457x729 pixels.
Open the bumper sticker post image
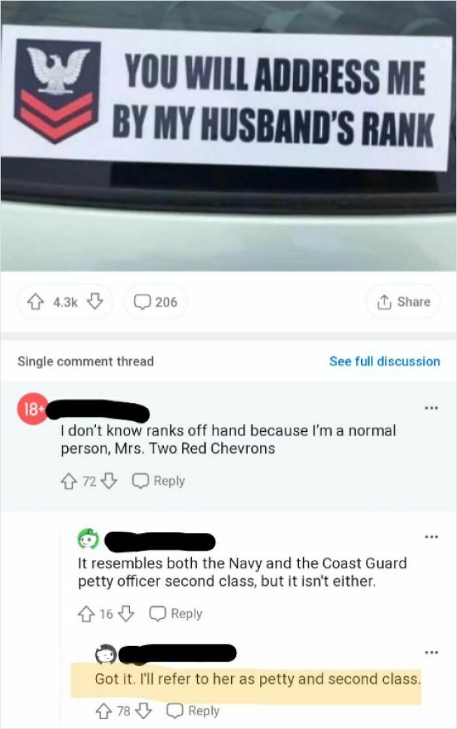(x=228, y=136)
